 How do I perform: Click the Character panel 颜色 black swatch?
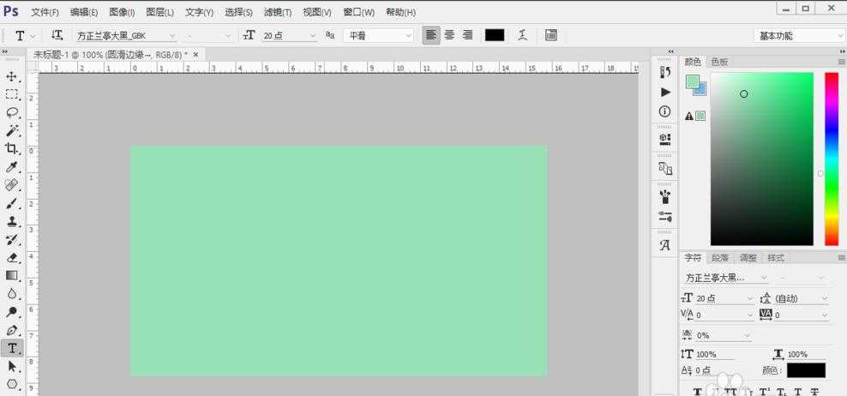pyautogui.click(x=806, y=370)
